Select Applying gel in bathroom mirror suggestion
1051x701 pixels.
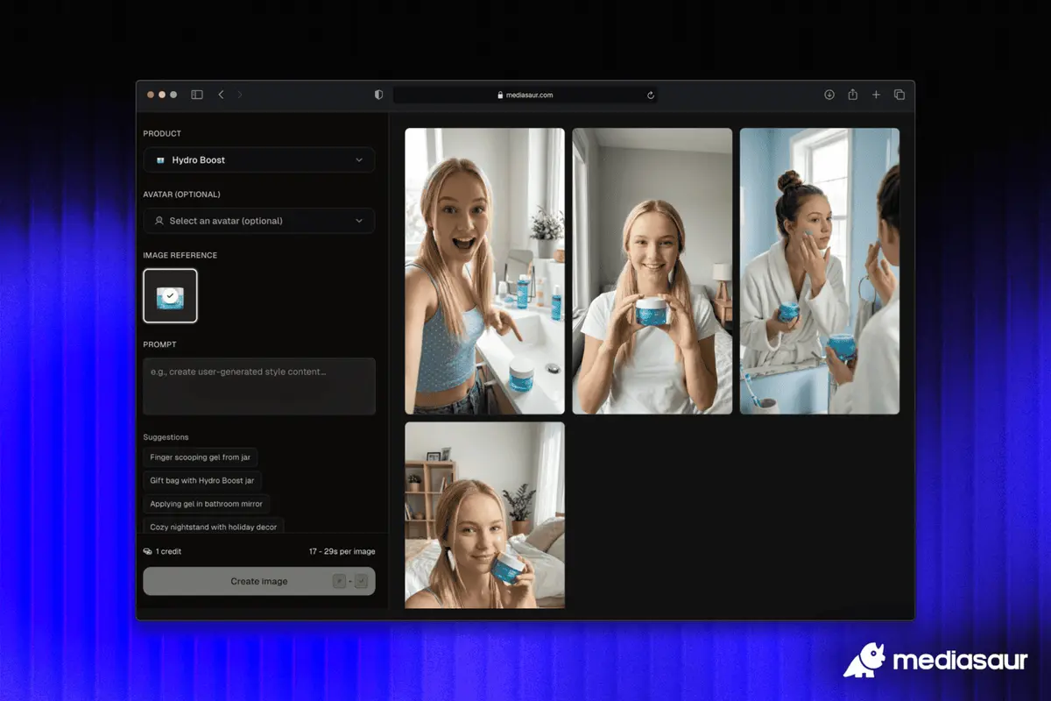pos(207,504)
